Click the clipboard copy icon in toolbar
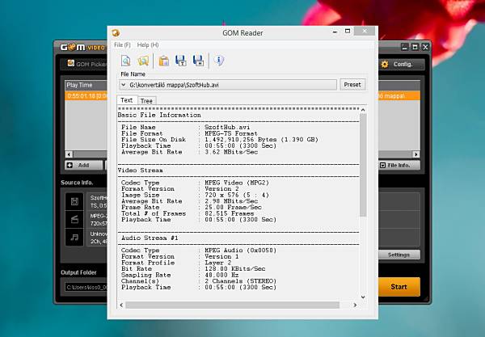 point(163,61)
